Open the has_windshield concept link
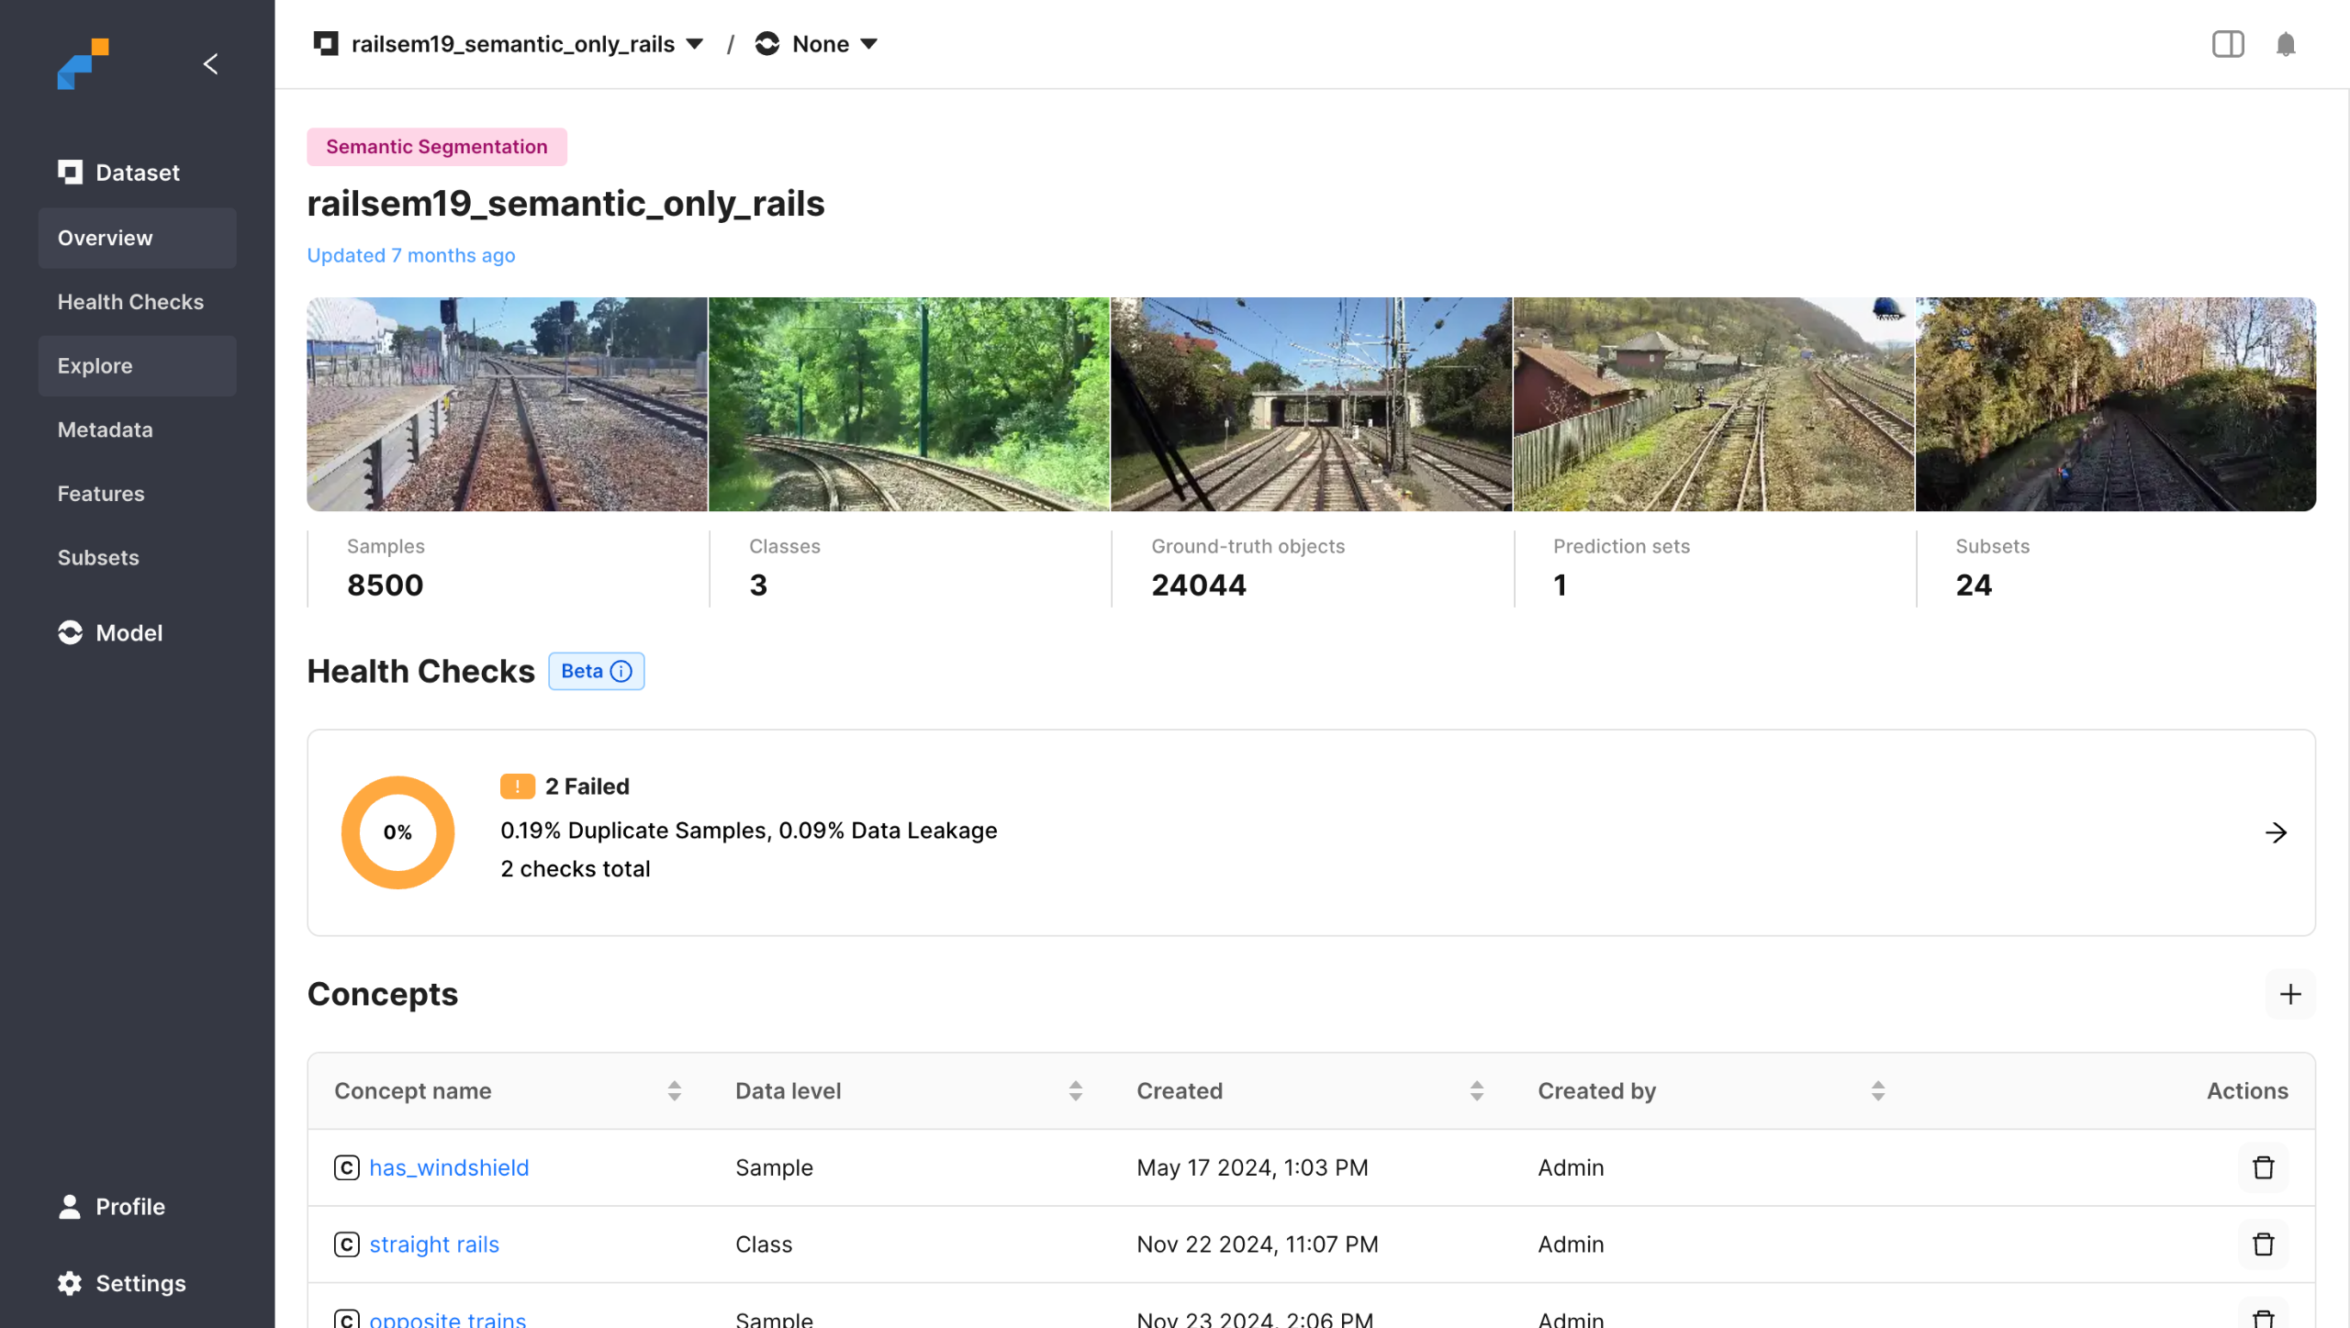Viewport: 2350px width, 1328px height. [x=448, y=1167]
